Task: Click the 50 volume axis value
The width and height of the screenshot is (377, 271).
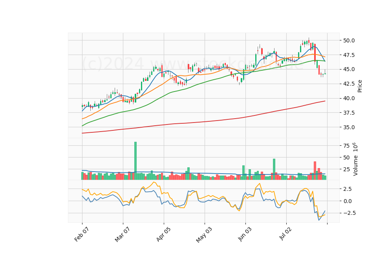Action: 346,158
